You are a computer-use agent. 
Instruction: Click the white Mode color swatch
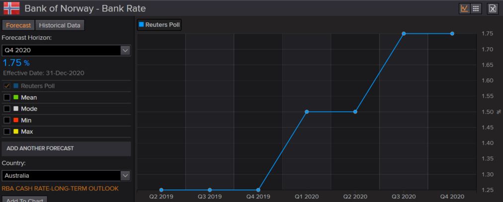pos(16,109)
